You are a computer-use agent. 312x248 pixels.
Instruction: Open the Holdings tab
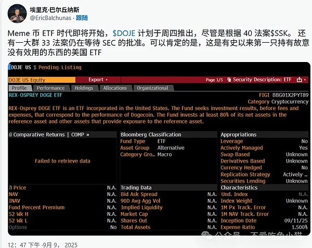[84, 88]
